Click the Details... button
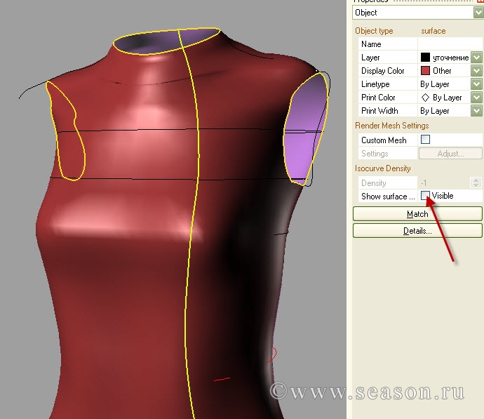The height and width of the screenshot is (419, 484). tap(417, 231)
